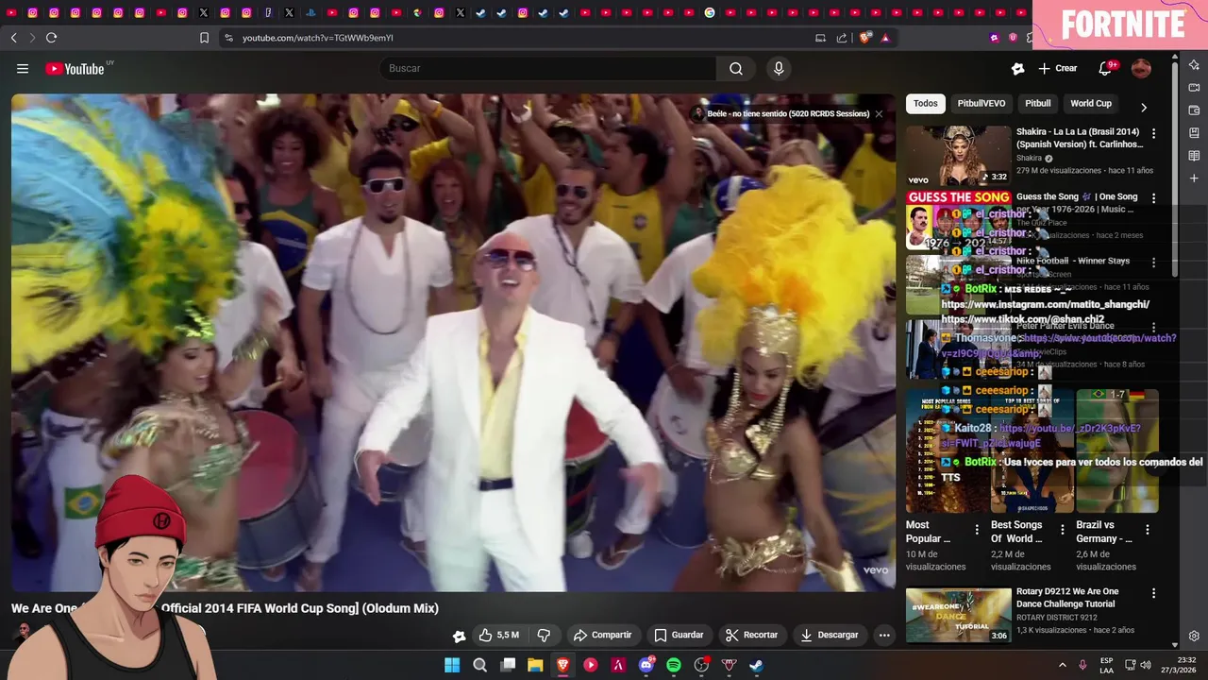Focus the Buscar search box
The width and height of the screenshot is (1208, 680).
pyautogui.click(x=547, y=68)
